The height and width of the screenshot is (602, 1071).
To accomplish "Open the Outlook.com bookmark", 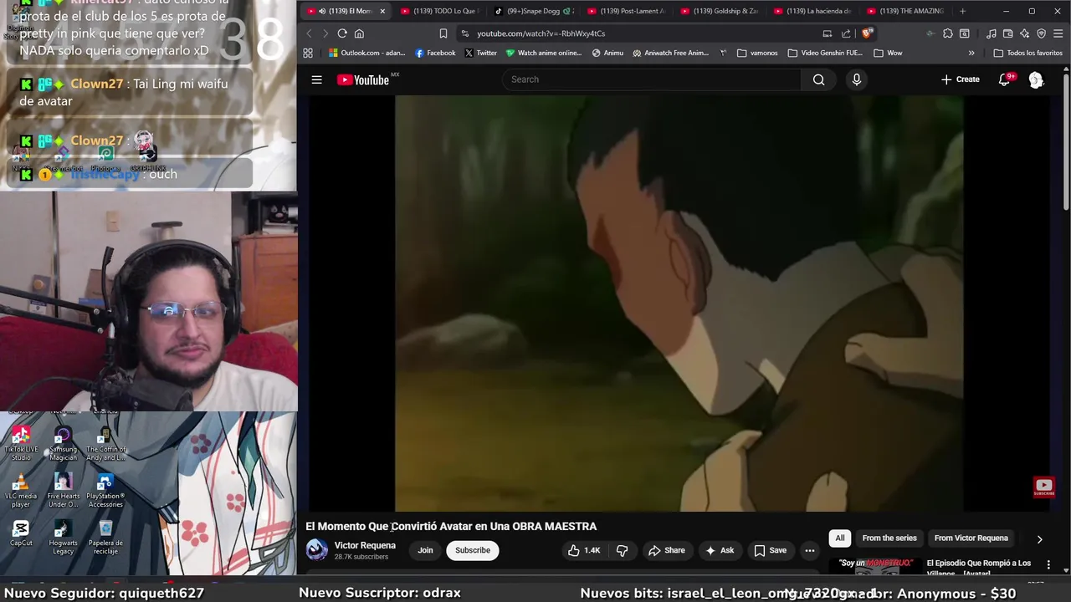I will 366,53.
